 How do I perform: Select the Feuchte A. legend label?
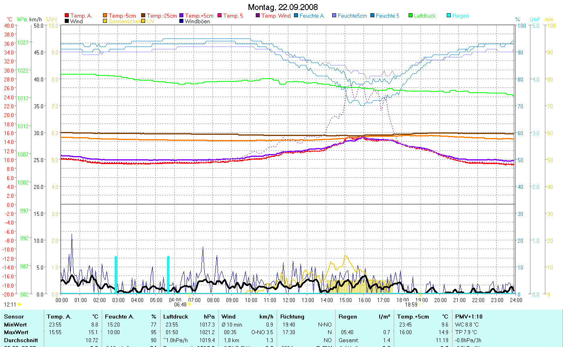point(312,16)
